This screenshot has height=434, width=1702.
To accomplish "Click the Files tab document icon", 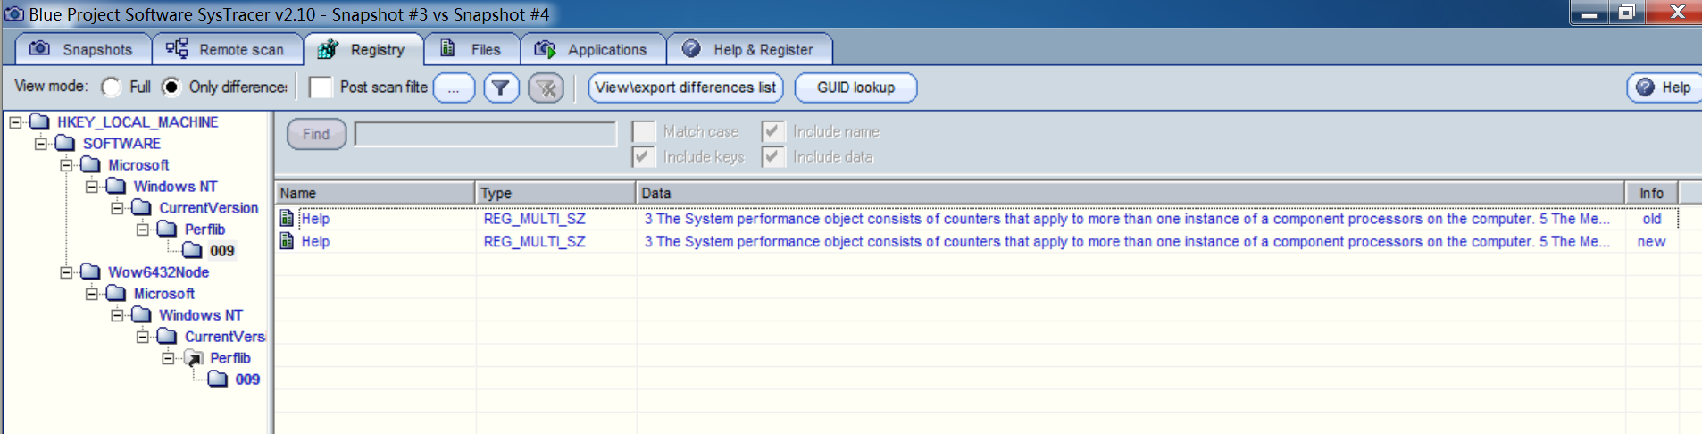I will pyautogui.click(x=447, y=48).
